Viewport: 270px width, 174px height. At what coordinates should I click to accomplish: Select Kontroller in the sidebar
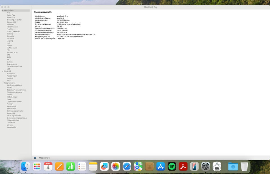pyautogui.click(x=10, y=36)
